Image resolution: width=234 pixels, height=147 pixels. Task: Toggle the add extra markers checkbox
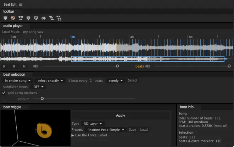(x=4, y=93)
